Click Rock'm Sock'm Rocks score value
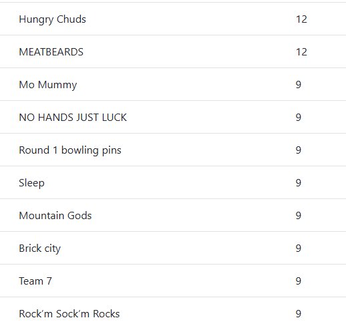 pos(299,314)
